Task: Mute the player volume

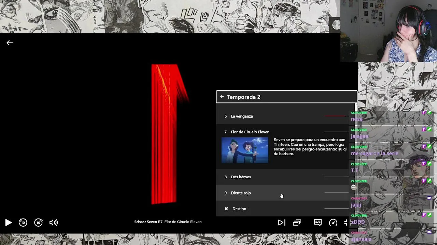Action: point(54,223)
